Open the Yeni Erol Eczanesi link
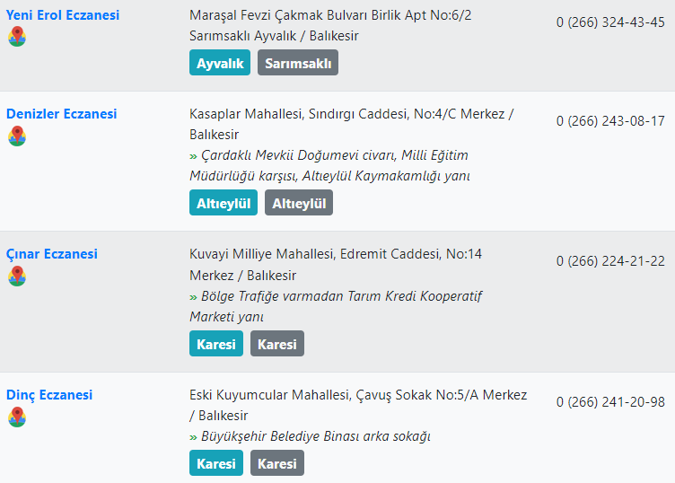The image size is (675, 483). coord(63,15)
